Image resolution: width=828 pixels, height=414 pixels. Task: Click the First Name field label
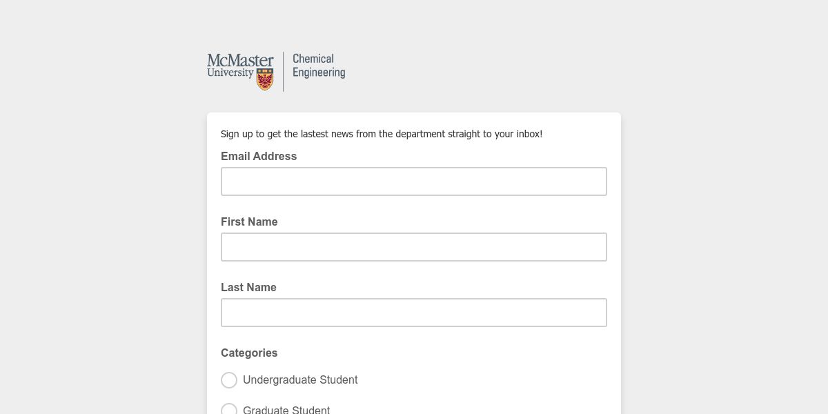pyautogui.click(x=249, y=222)
